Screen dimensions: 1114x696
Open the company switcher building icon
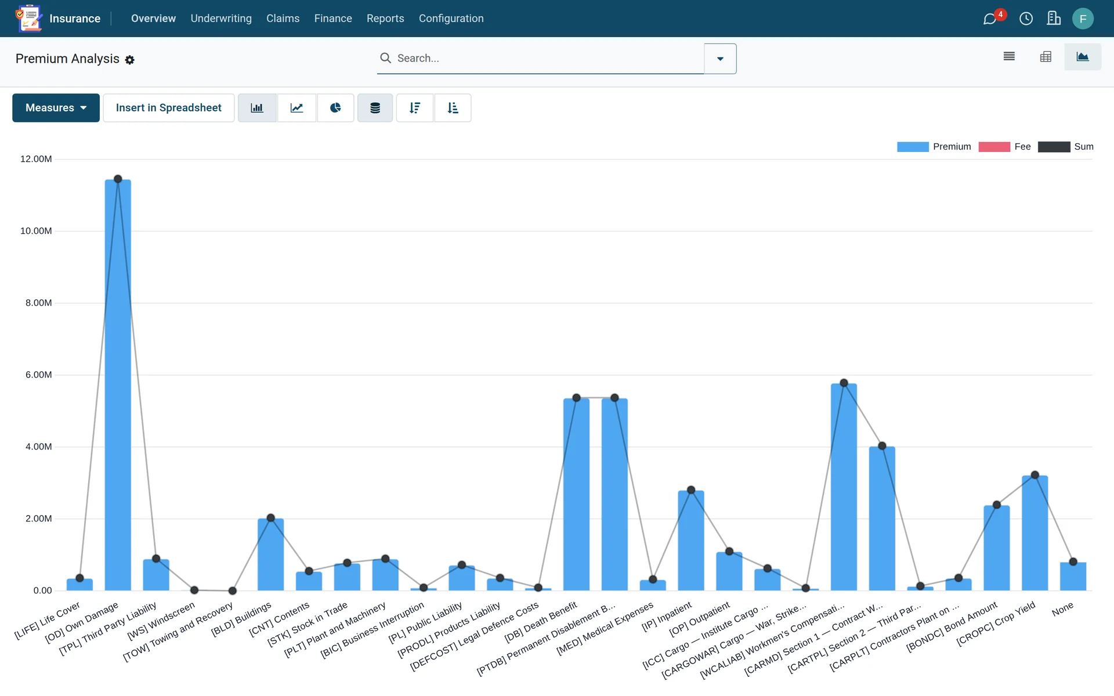point(1054,19)
